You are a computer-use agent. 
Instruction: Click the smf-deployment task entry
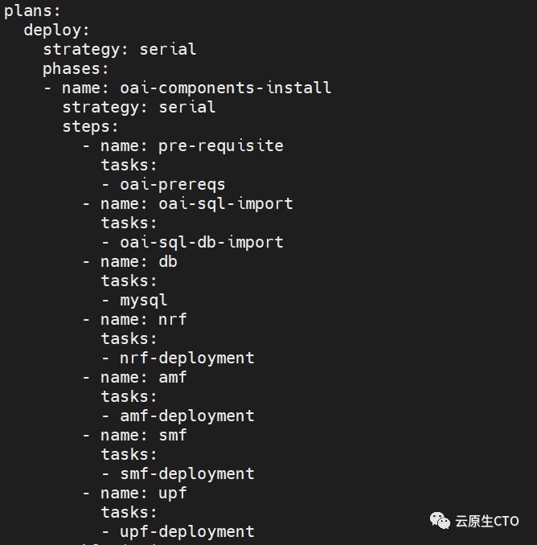187,473
